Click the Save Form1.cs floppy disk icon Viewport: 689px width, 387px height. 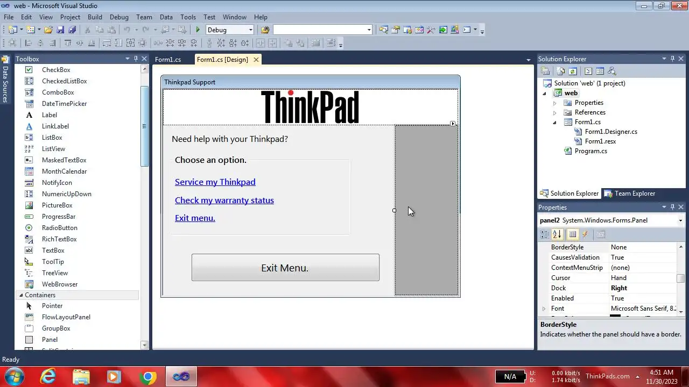(60, 30)
